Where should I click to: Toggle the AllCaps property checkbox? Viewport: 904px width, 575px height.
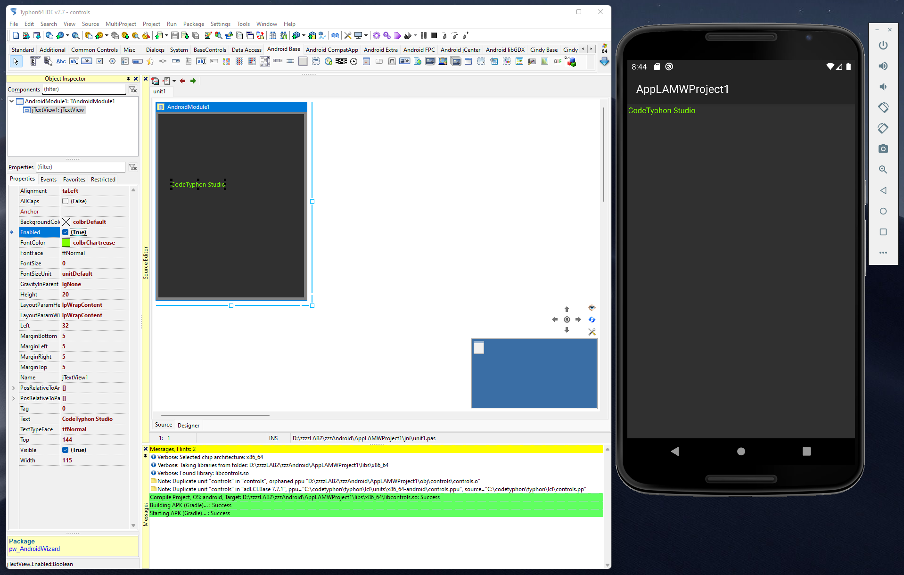point(65,201)
